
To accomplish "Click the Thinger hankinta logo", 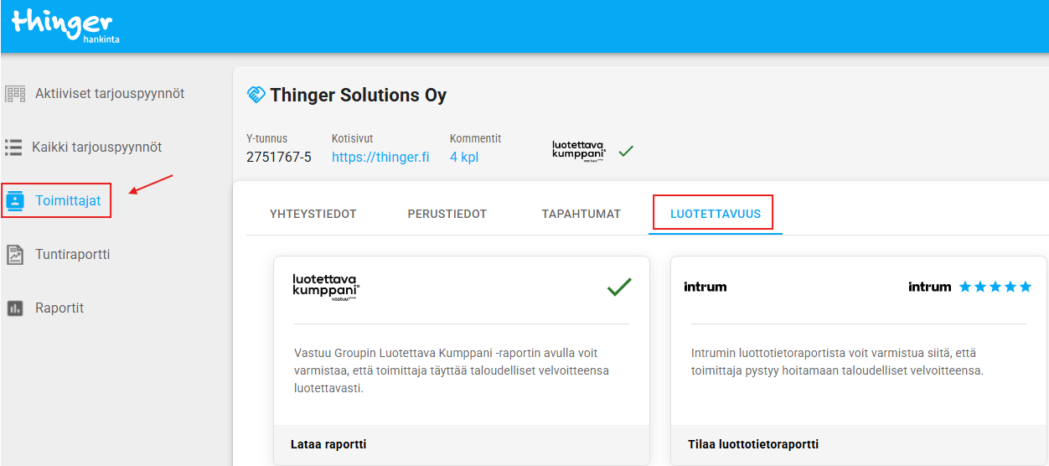I will pyautogui.click(x=65, y=26).
